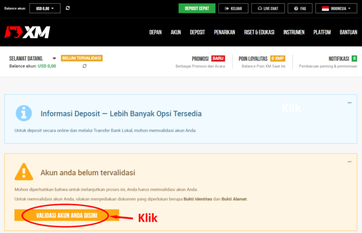Open the Notifikasi link
This screenshot has height=233, width=362.
pos(339,58)
